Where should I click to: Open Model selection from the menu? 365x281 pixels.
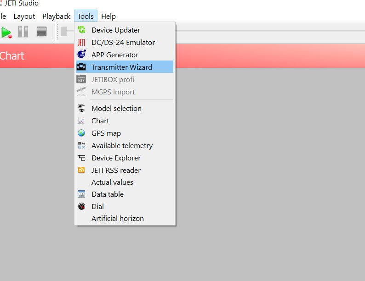pos(125,108)
